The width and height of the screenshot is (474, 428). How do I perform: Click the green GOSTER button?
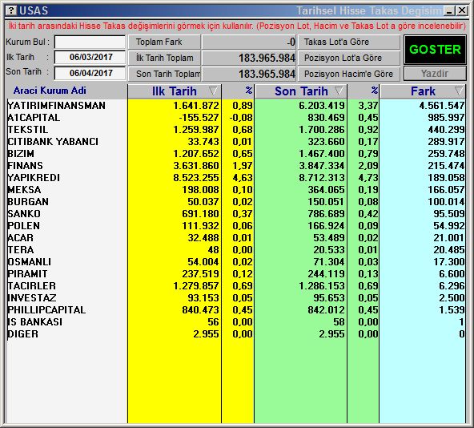(x=435, y=50)
